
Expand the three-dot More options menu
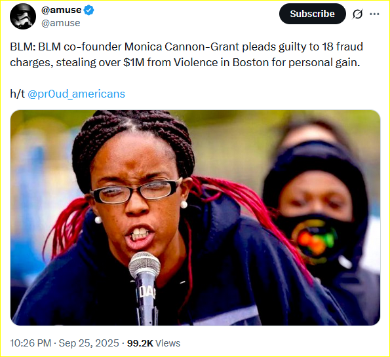[x=374, y=14]
